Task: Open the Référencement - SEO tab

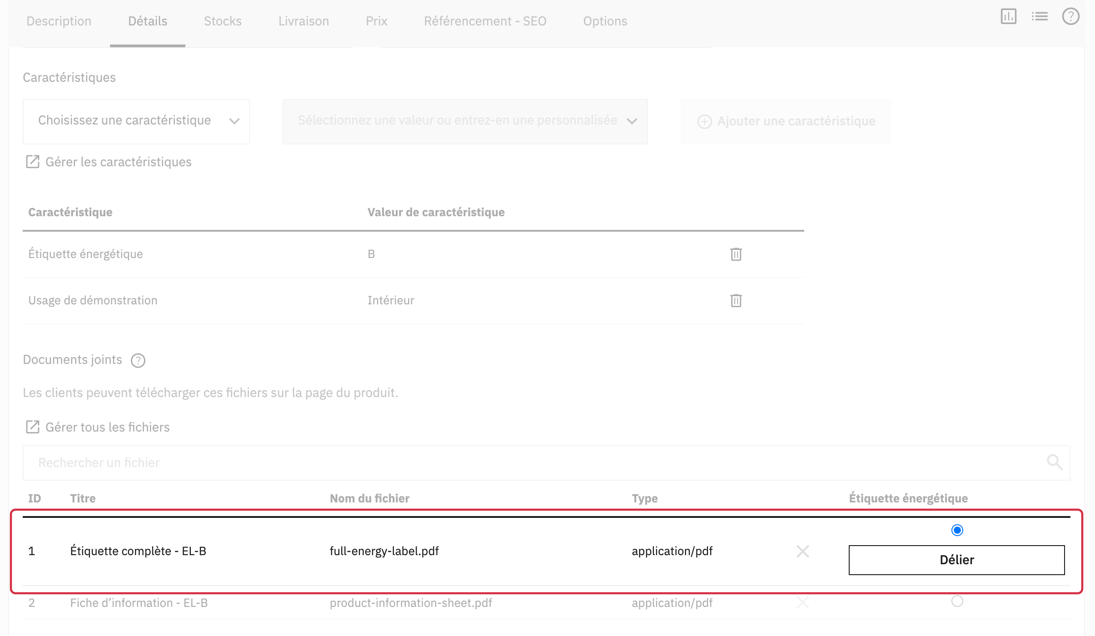Action: tap(485, 21)
